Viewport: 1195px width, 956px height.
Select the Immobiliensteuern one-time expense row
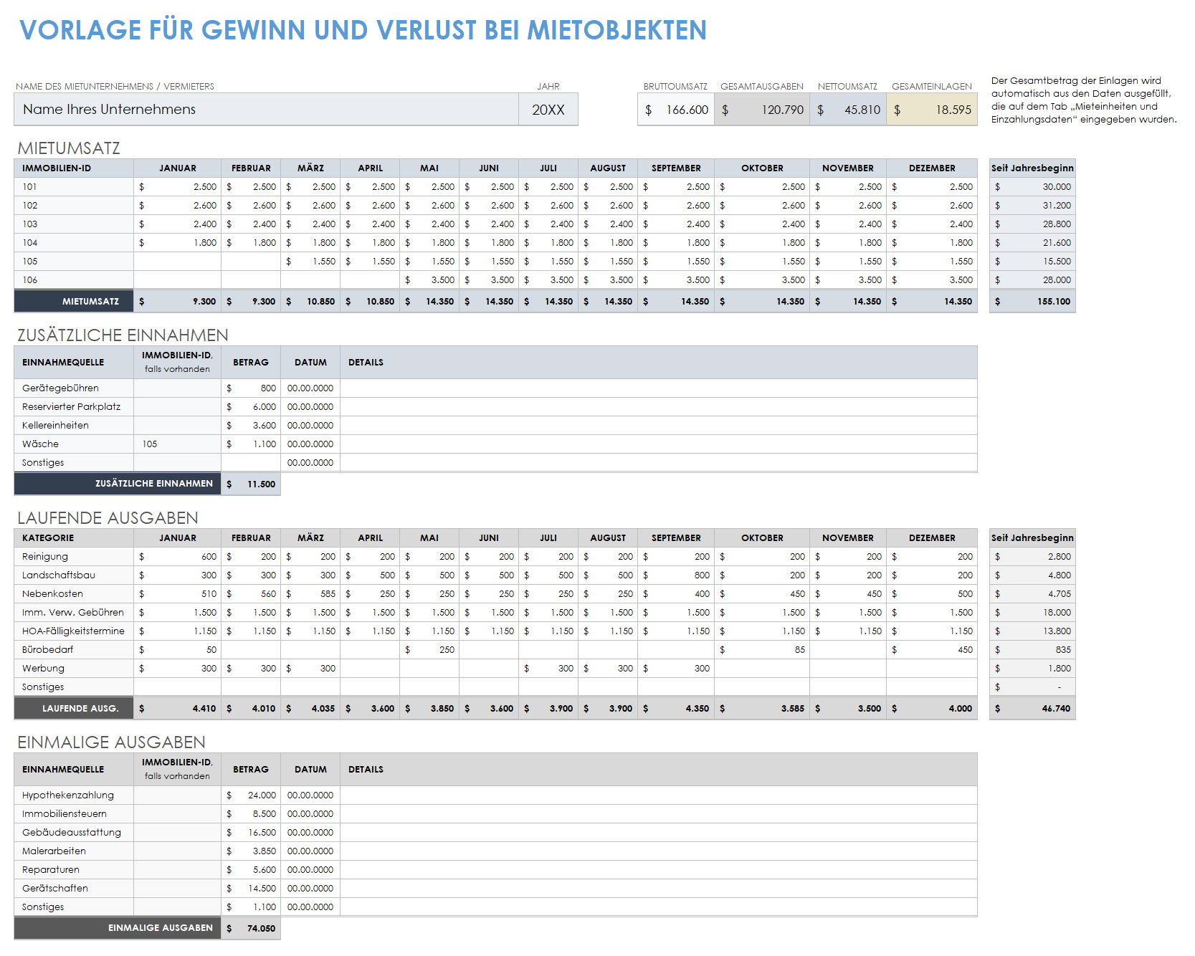point(74,814)
